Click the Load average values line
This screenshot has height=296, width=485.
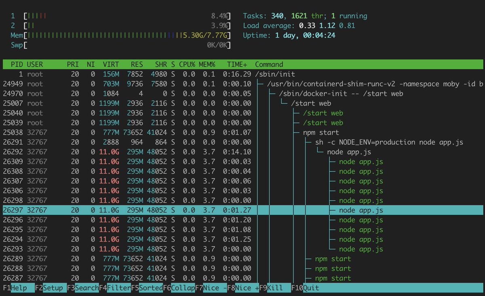(299, 26)
